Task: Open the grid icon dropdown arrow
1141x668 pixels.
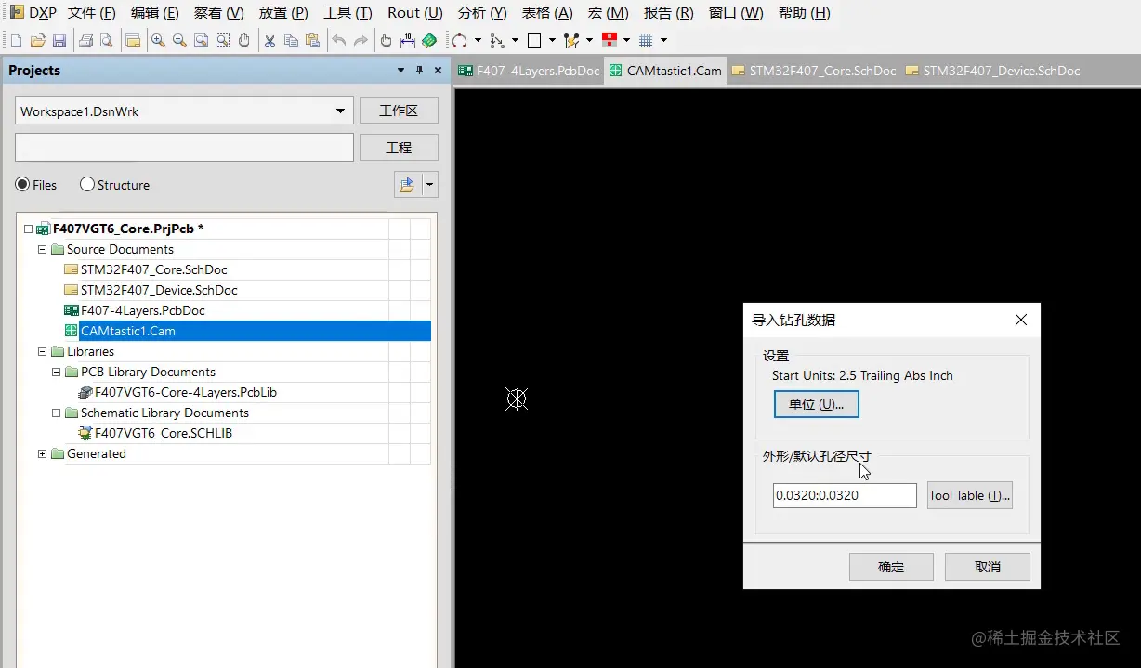Action: coord(663,41)
